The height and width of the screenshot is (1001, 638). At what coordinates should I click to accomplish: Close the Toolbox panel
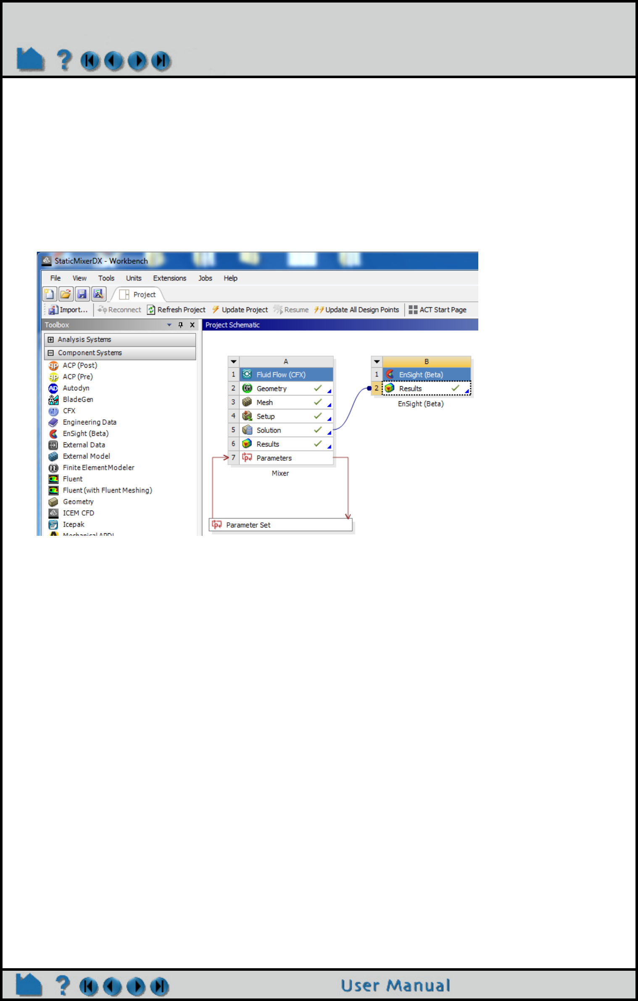(x=192, y=325)
